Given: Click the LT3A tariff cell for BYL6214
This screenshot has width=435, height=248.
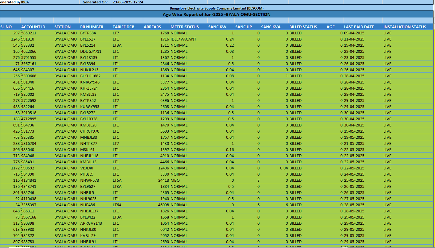Looking at the screenshot, I should pos(127,45).
